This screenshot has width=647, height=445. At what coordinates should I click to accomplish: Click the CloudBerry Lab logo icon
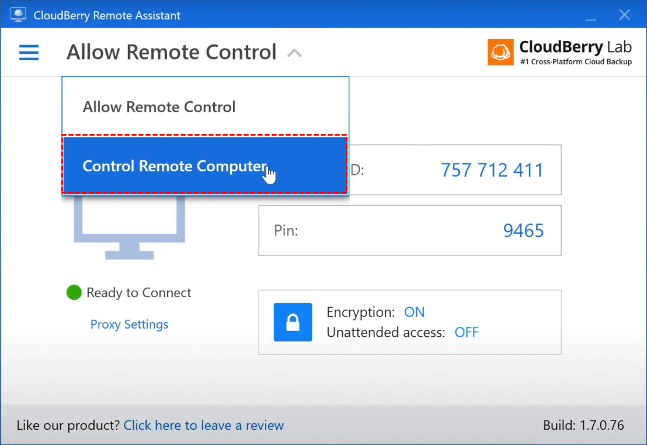[500, 53]
